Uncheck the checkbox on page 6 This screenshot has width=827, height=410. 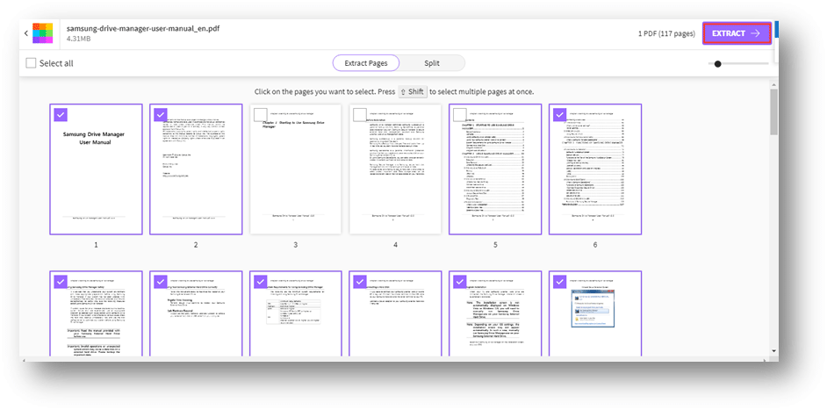point(559,114)
